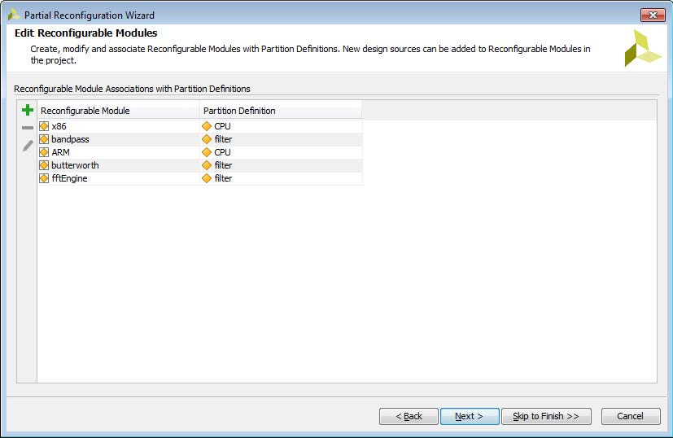Click the fftEngine module icon
This screenshot has height=438, width=673.
[44, 178]
